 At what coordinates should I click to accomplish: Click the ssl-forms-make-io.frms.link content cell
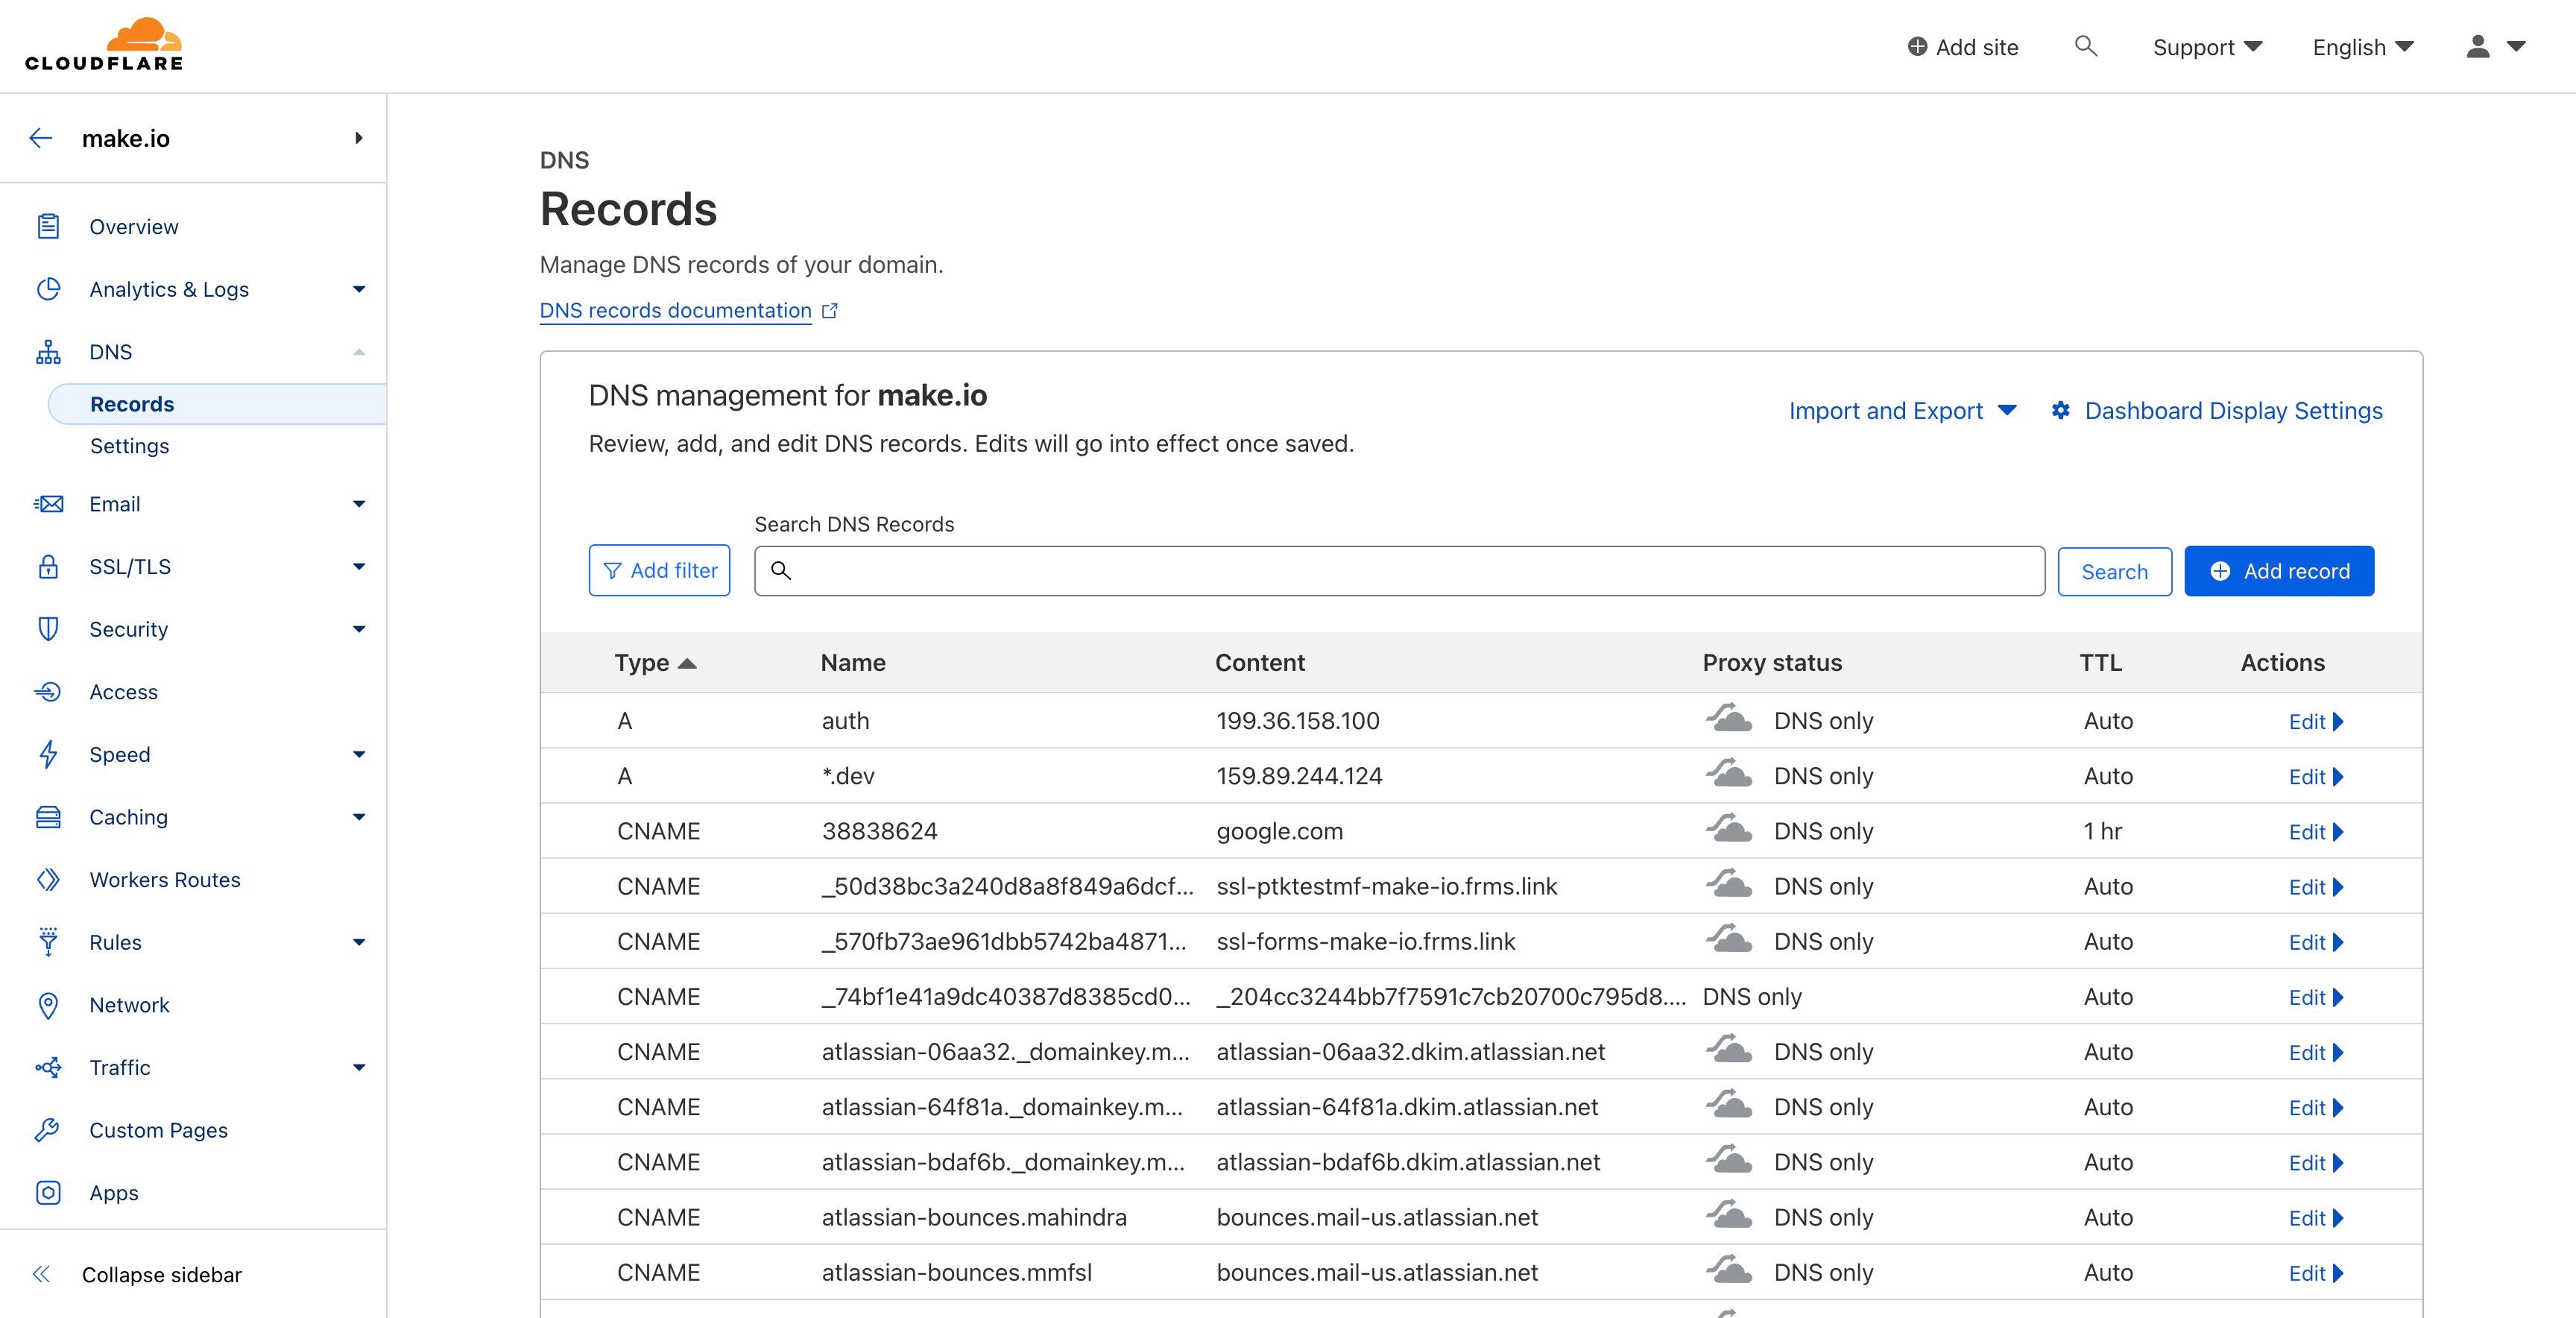coord(1365,942)
